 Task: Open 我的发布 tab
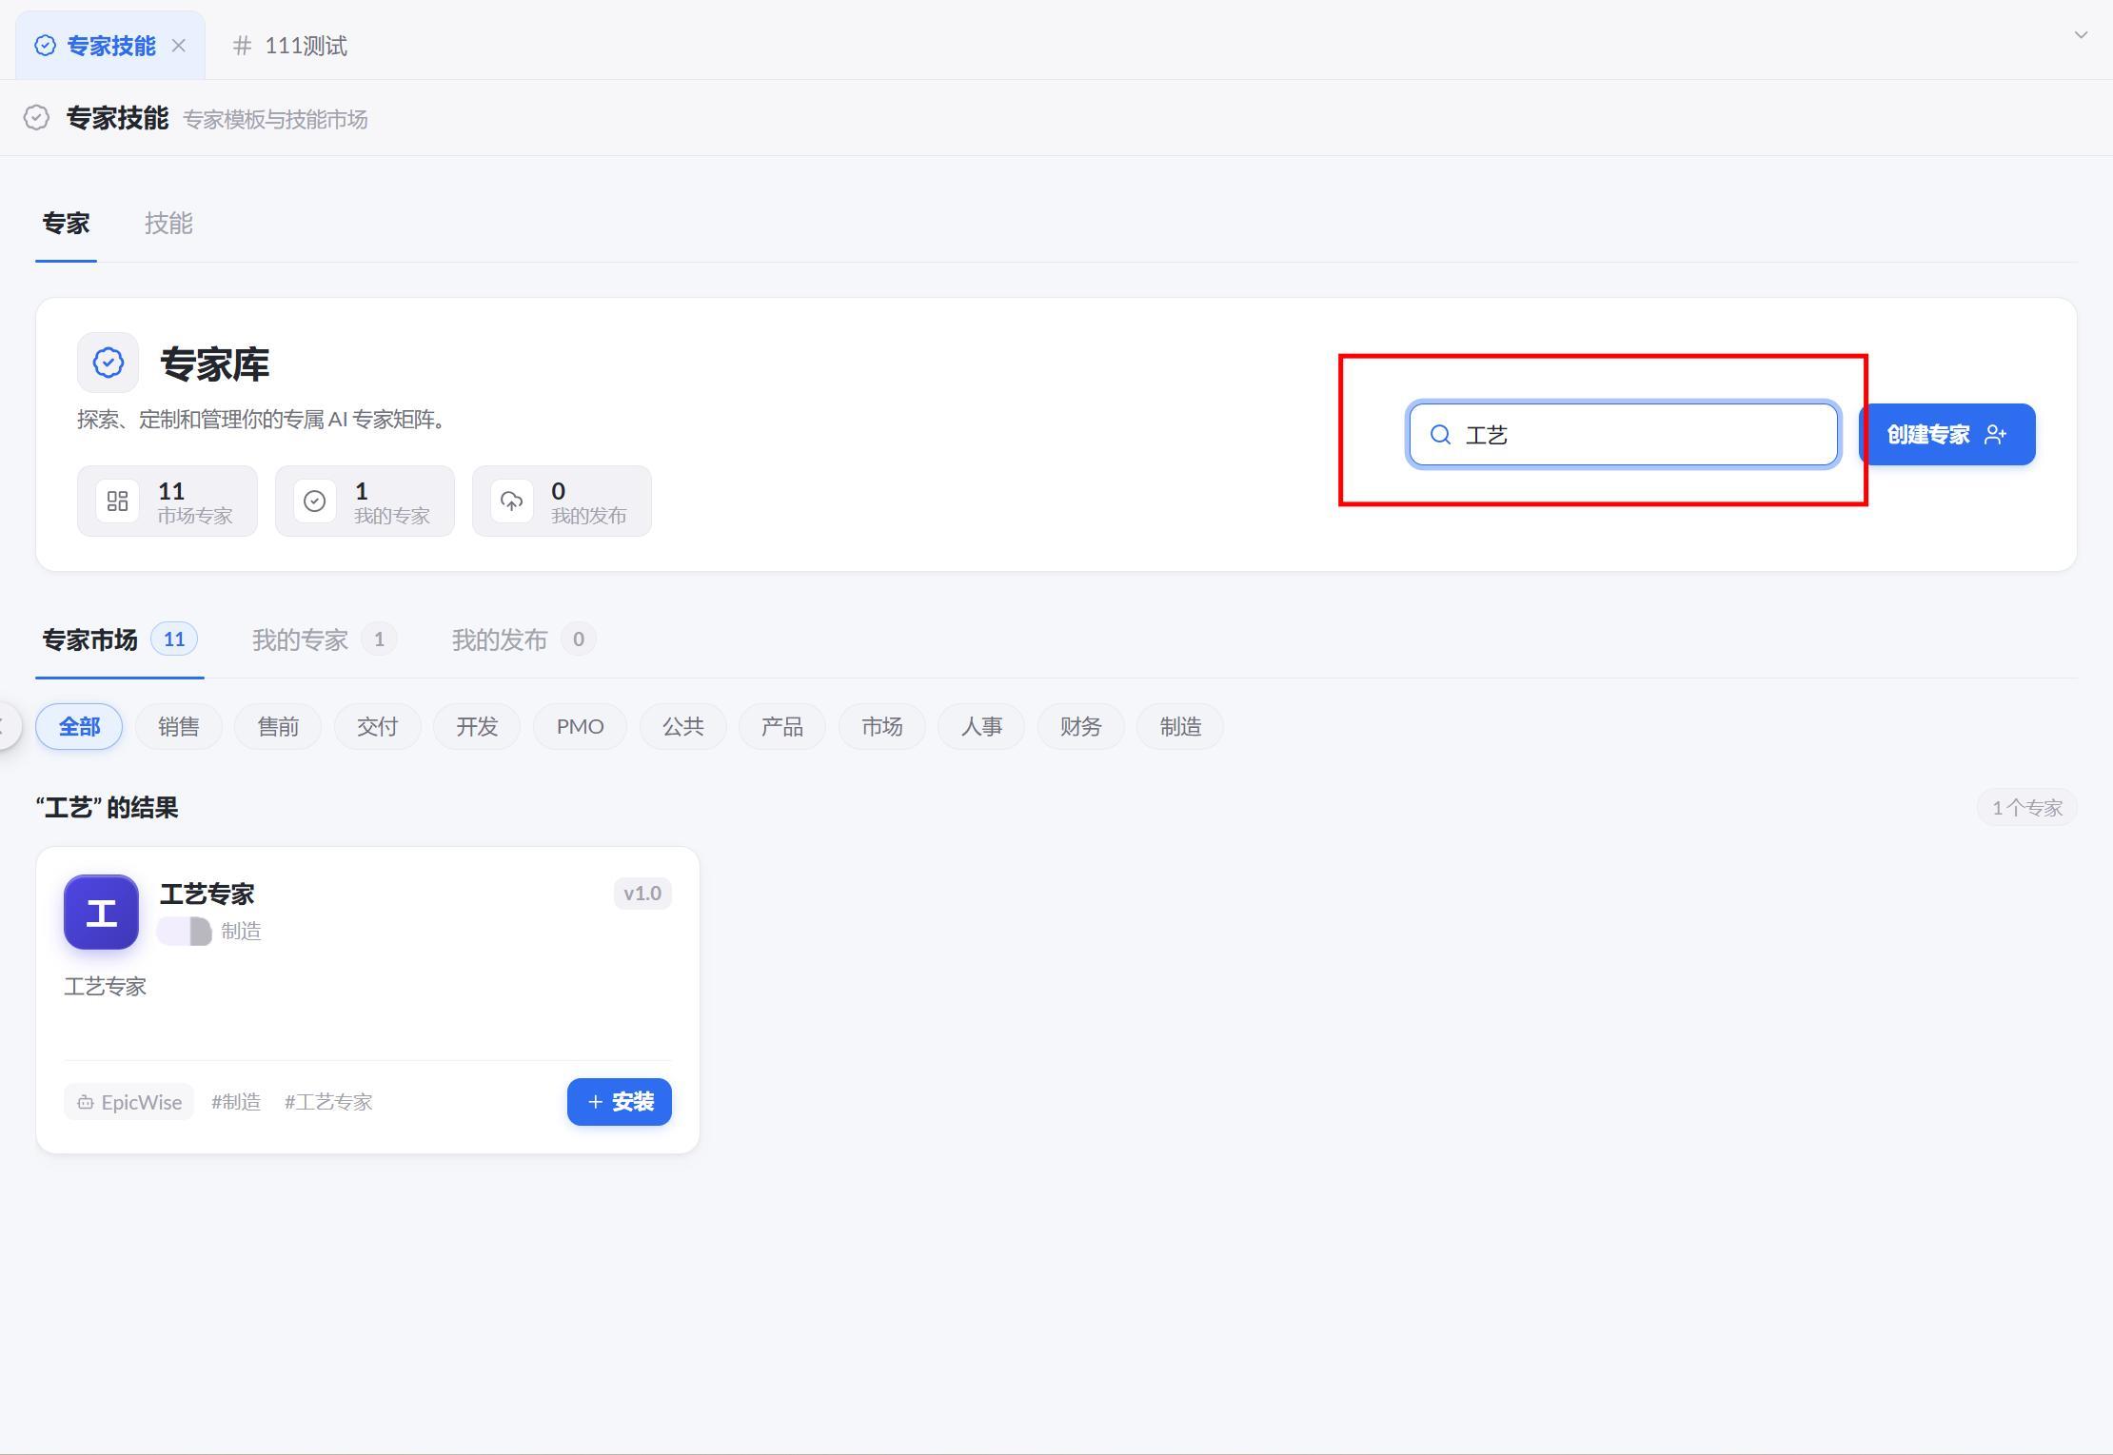coord(523,639)
